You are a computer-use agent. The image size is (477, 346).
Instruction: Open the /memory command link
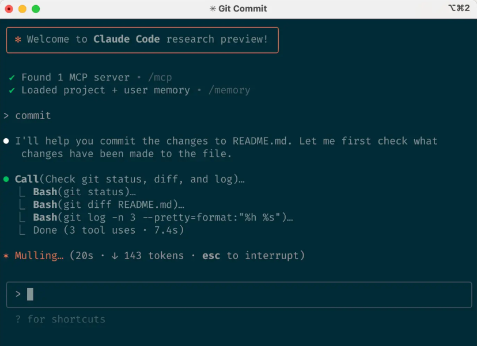coord(229,90)
